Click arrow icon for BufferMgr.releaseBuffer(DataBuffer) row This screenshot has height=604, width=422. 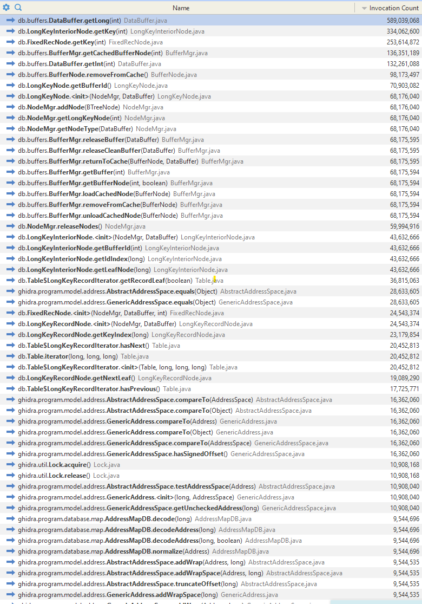point(11,139)
